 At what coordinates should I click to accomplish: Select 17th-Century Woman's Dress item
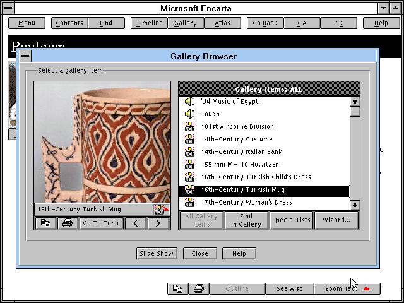(x=264, y=202)
